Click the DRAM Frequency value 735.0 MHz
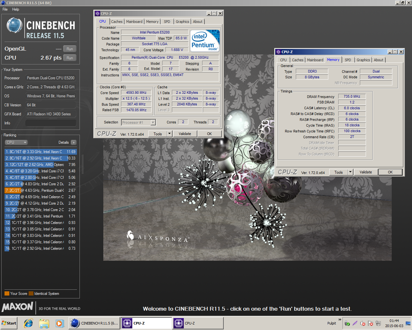 click(352, 97)
